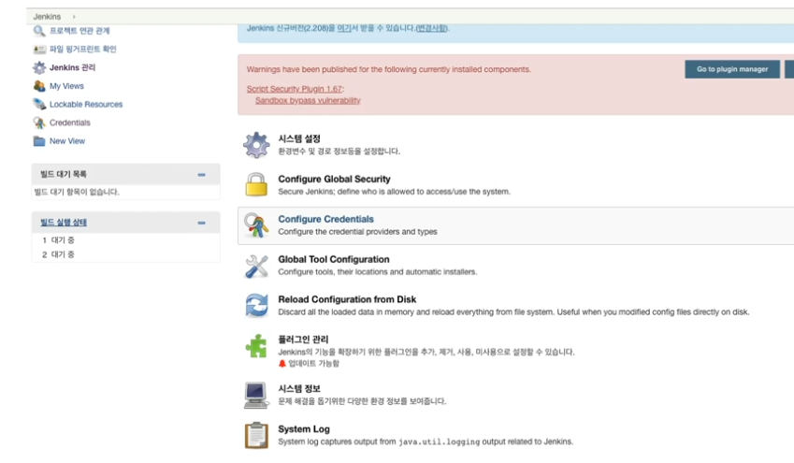794x463 pixels.
Task: Open Global Tool Configuration title
Action: (334, 259)
